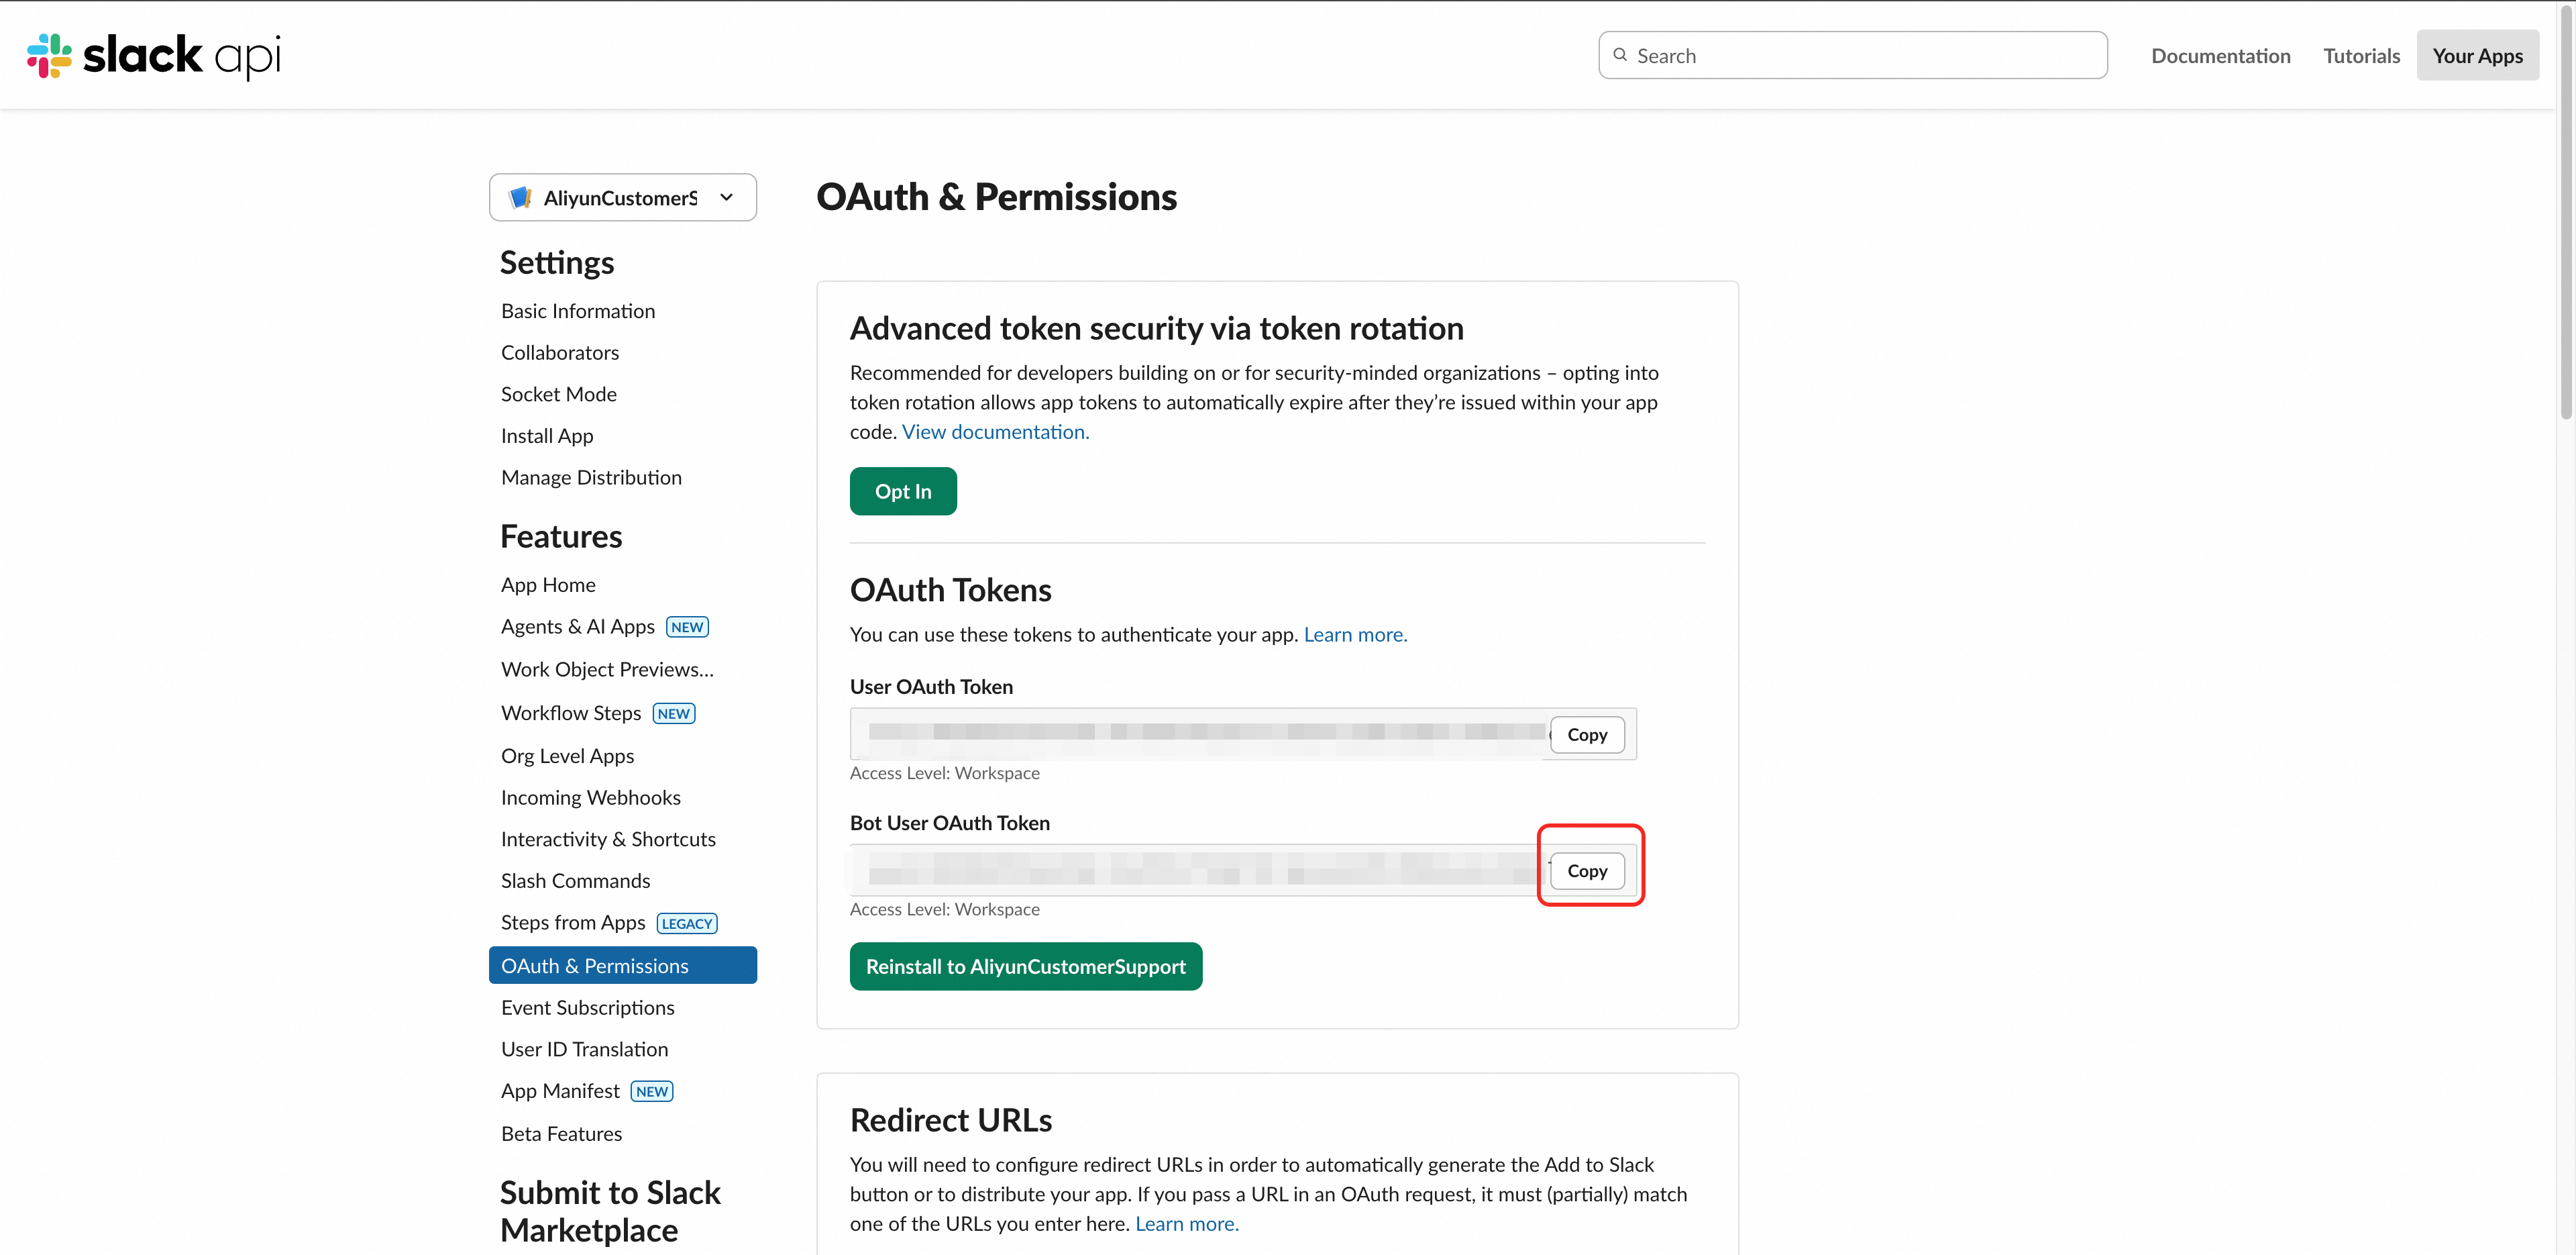This screenshot has height=1255, width=2576.
Task: Open Event Subscriptions
Action: pos(587,1007)
